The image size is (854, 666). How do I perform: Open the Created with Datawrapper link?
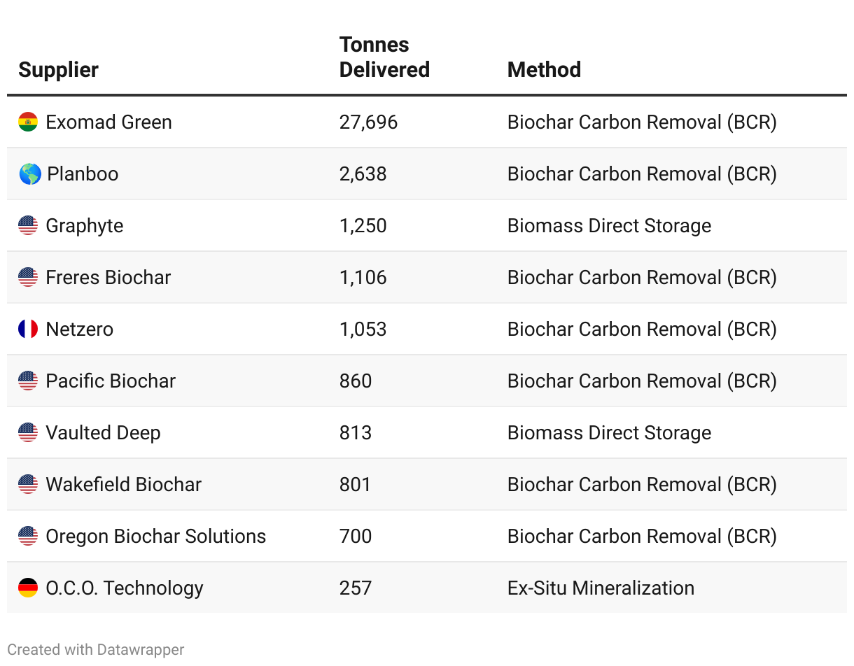coord(96,649)
